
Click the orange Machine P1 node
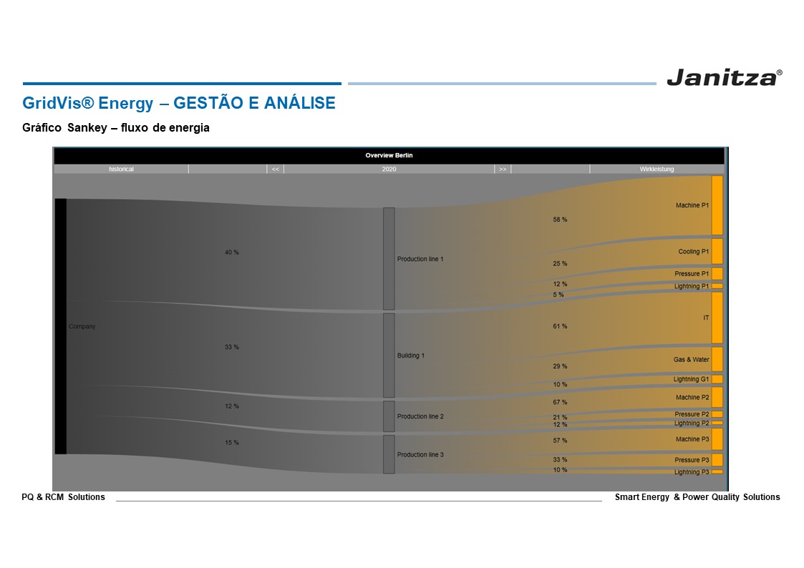point(717,205)
